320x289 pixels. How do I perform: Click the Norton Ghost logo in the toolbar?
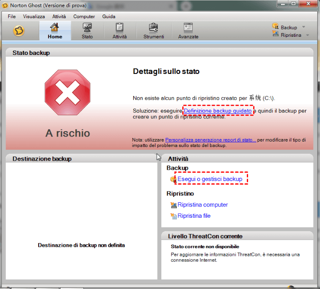pyautogui.click(x=19, y=31)
